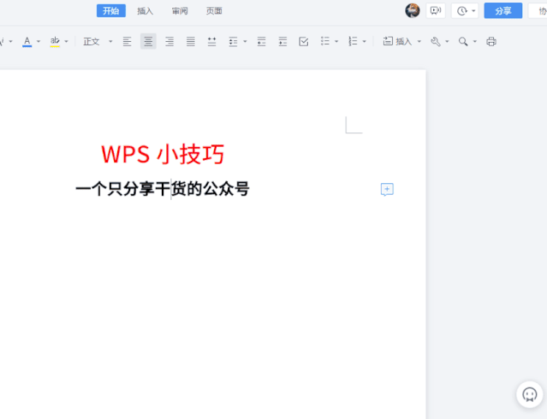Click the blue 分享 button

click(503, 11)
